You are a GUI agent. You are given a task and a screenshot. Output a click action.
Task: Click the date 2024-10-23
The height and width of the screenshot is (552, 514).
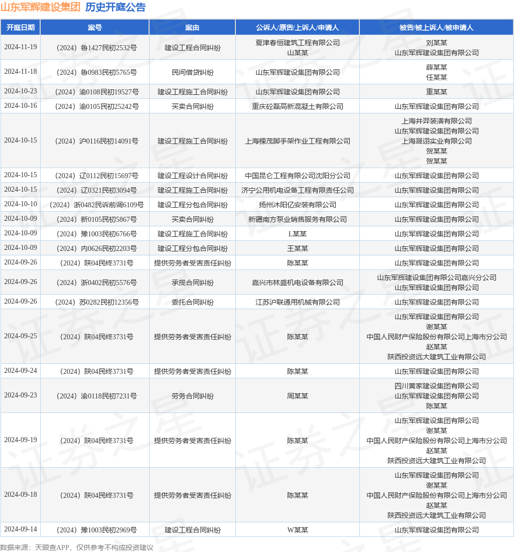21,91
